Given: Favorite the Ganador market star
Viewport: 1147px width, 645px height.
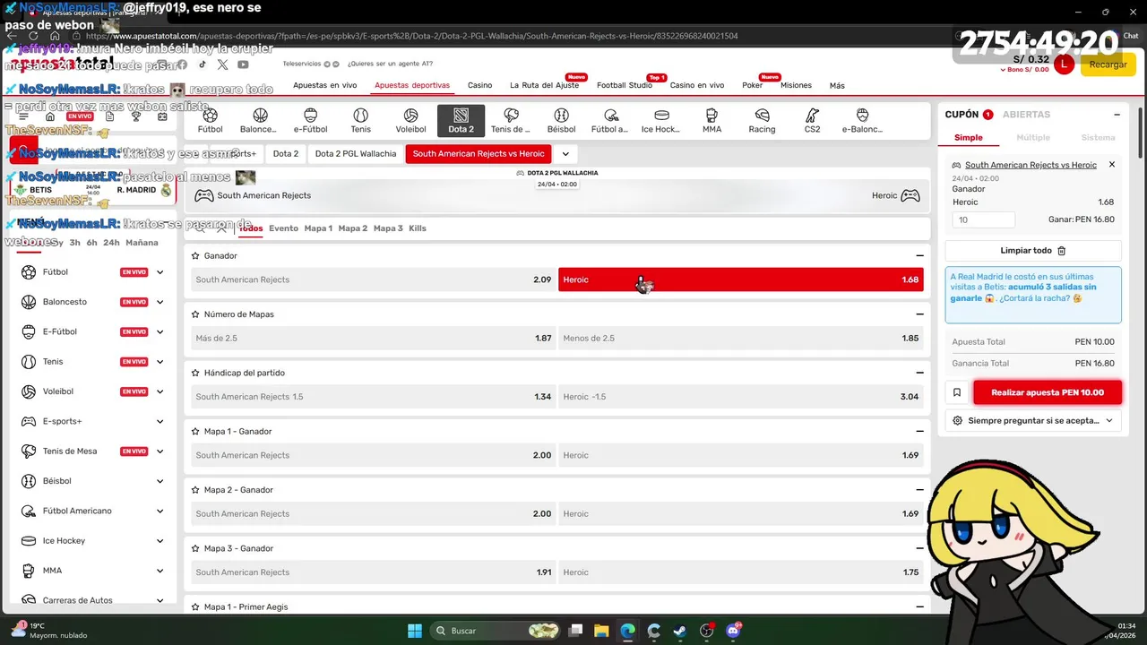Looking at the screenshot, I should [195, 255].
